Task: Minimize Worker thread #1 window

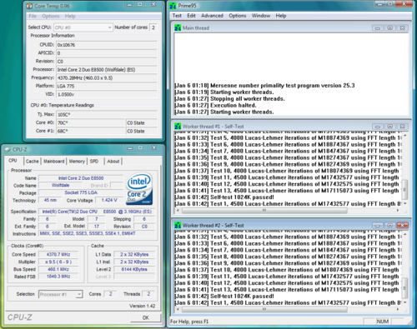Action: click(378, 127)
